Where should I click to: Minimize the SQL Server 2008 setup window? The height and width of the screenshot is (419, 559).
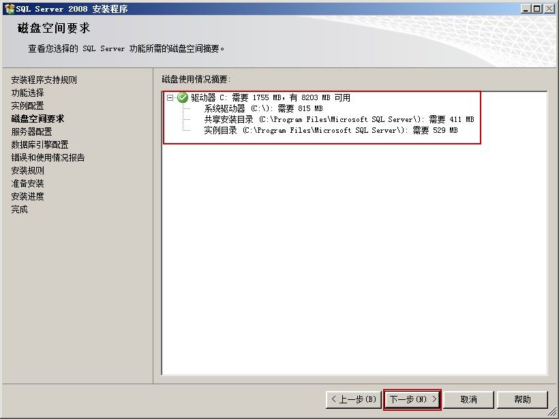point(525,9)
